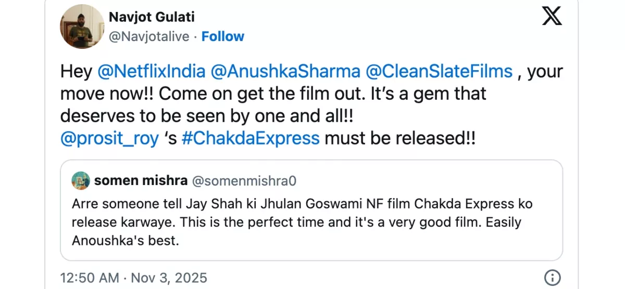
Task: Click the 'must be released!!' text
Action: click(399, 139)
